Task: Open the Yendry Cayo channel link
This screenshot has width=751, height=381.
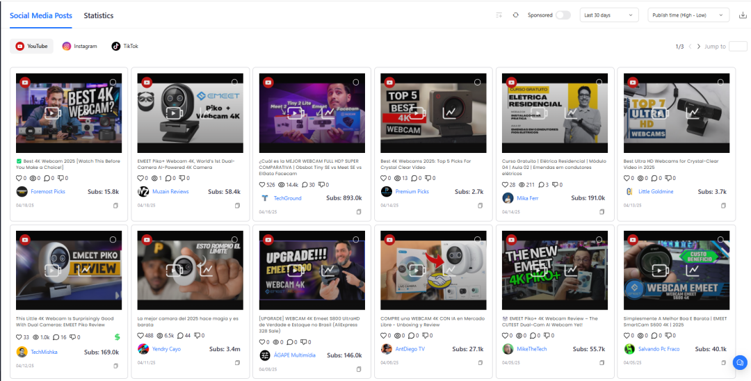Action: (166, 349)
